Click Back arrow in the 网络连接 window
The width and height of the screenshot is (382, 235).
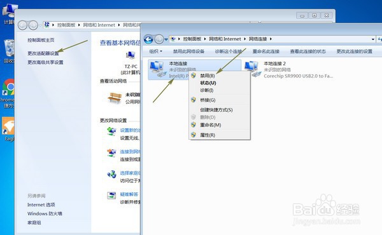[x=148, y=39]
